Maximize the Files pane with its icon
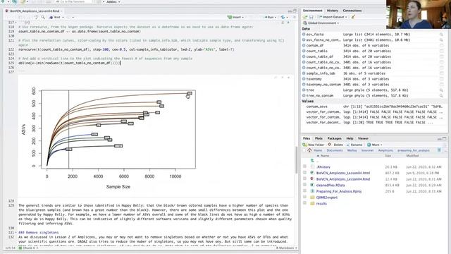 pyautogui.click(x=445, y=138)
